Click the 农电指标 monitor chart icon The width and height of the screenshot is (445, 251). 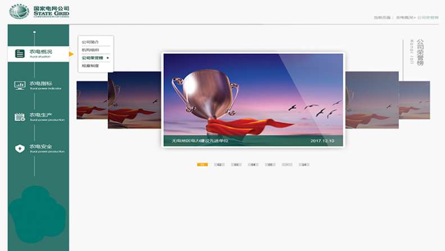20,85
